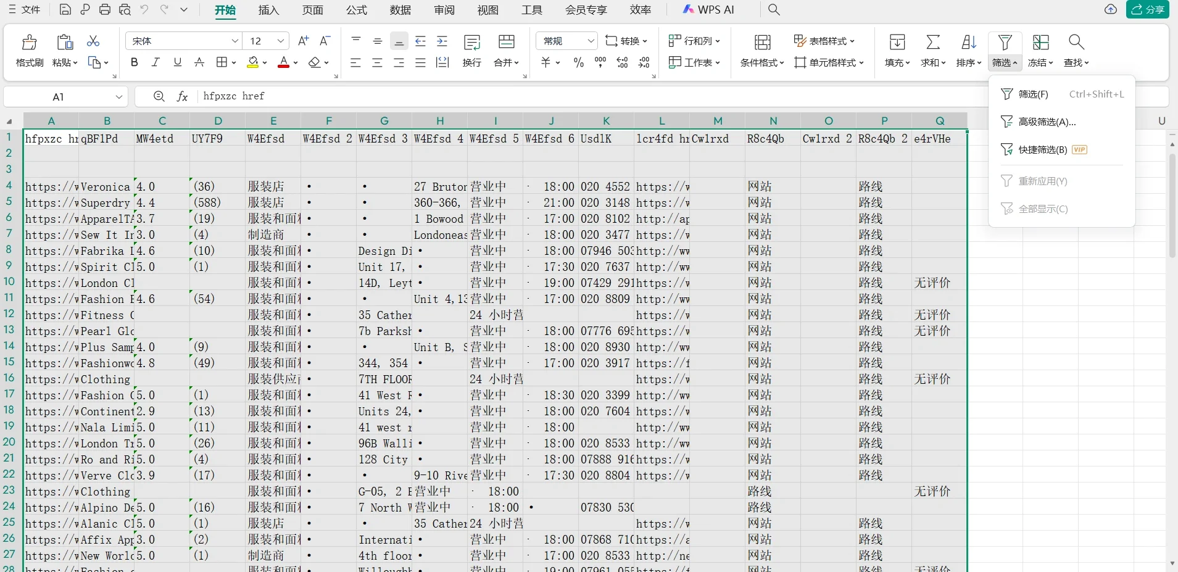
Task: Switch to the 数据 ribbon tab
Action: [399, 9]
